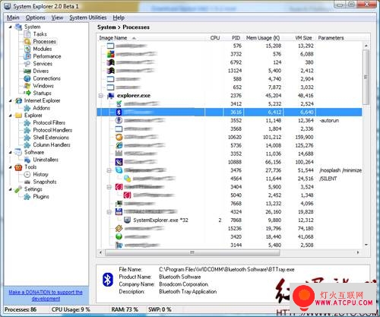380x317 pixels.
Task: Click the Skype icon in PID 3476 row
Action: (x=119, y=170)
